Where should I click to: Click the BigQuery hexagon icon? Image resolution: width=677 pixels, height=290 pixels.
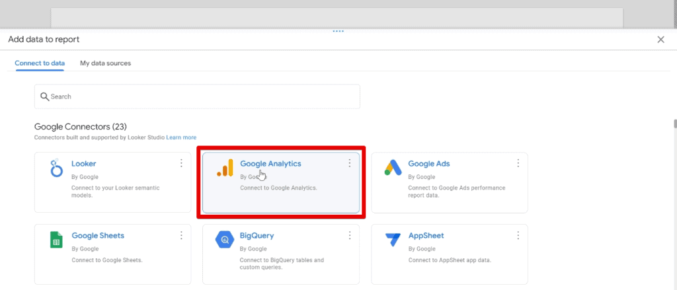pyautogui.click(x=225, y=240)
